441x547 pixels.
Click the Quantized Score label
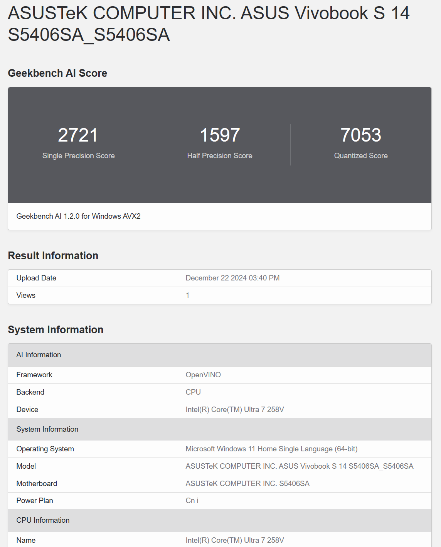[x=361, y=155]
